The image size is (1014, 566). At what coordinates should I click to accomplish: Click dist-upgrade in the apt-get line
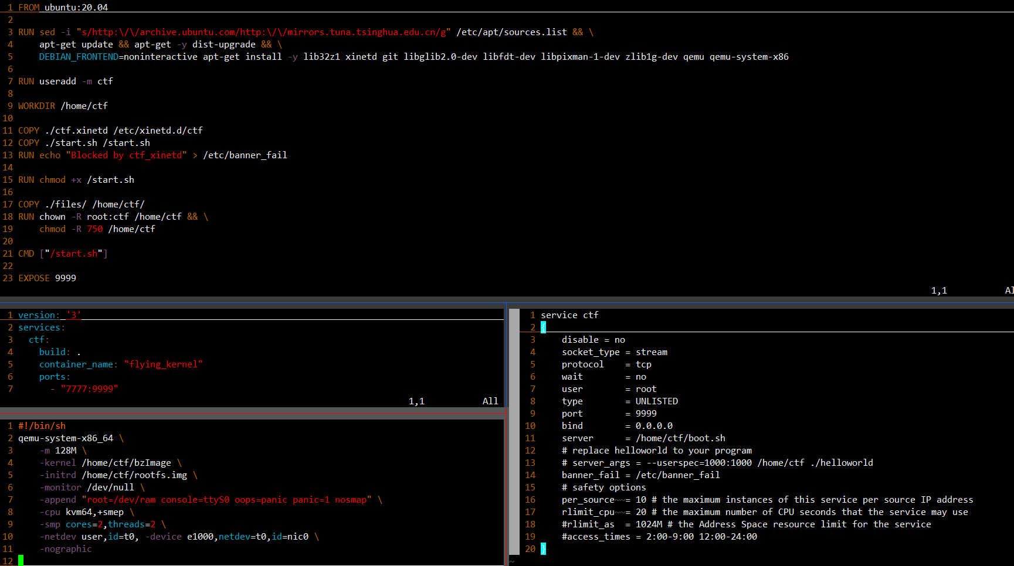tap(224, 45)
